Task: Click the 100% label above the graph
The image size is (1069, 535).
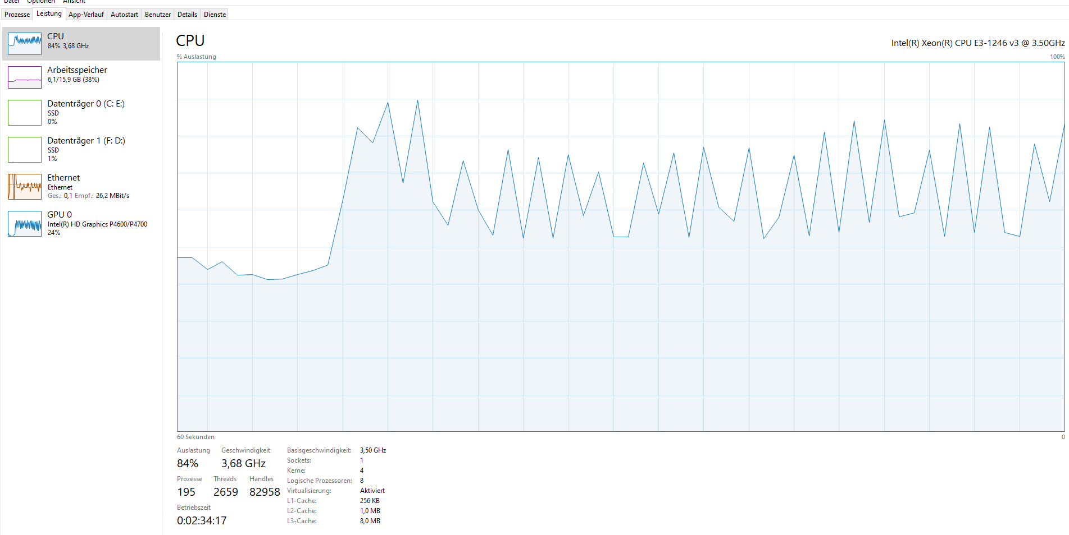Action: pos(1057,57)
